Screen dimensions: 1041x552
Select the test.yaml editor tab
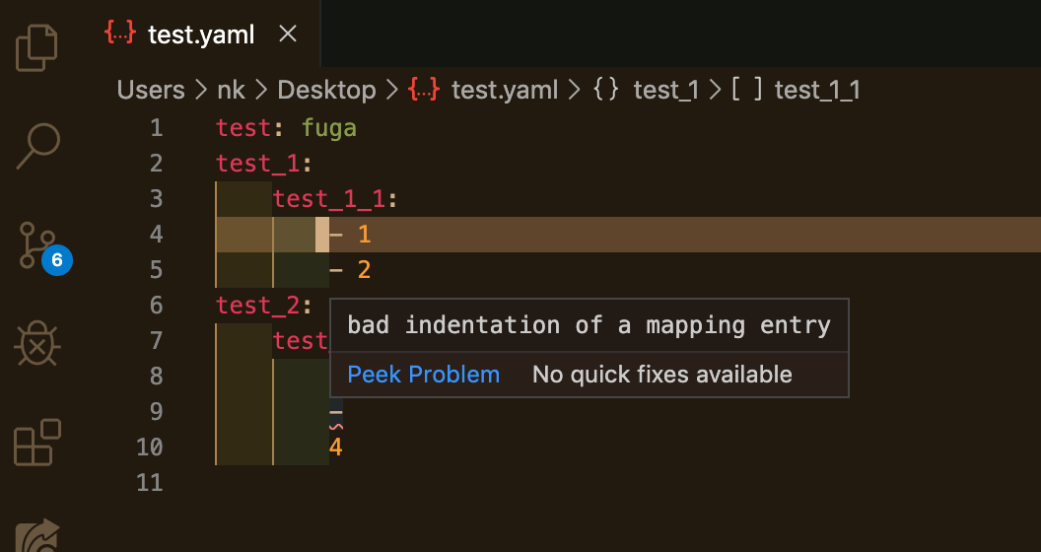(x=200, y=34)
